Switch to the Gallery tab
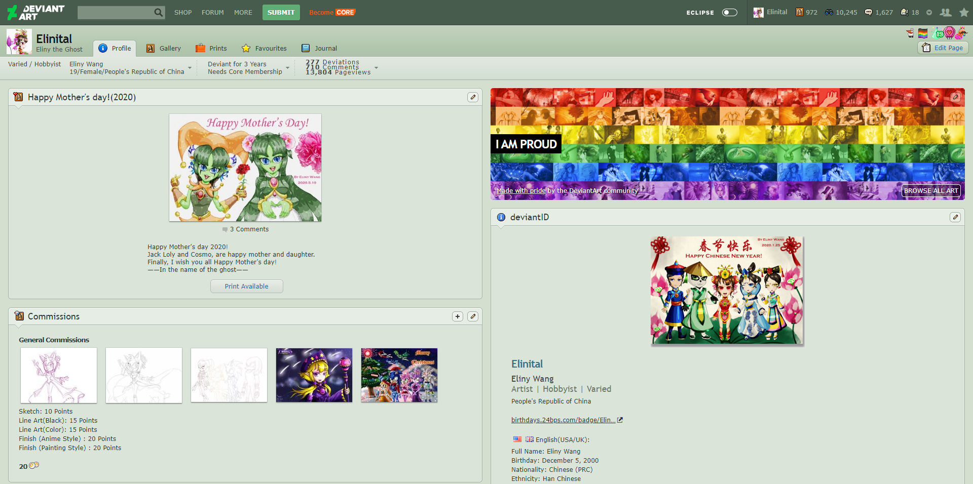 [164, 49]
